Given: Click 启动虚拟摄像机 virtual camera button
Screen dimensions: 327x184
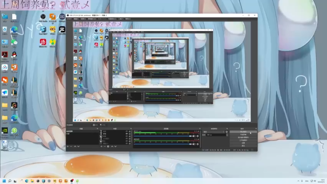Looking at the screenshot, I should click(x=243, y=137).
